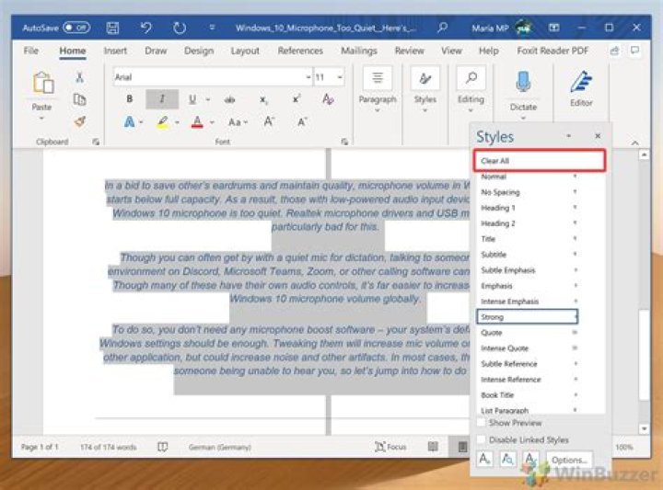Click the word count in status bar

[x=109, y=447]
